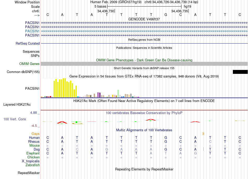The image size is (248, 179).
Task: Click the Mouse species row label
Action: point(34,146)
